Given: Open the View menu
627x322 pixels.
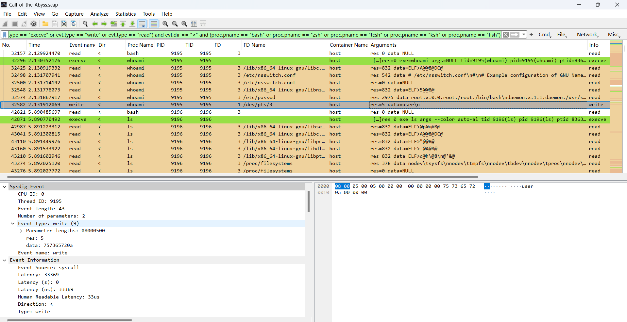Looking at the screenshot, I should pyautogui.click(x=39, y=14).
